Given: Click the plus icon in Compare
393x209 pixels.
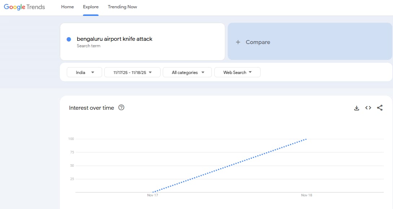Looking at the screenshot, I should tap(238, 42).
